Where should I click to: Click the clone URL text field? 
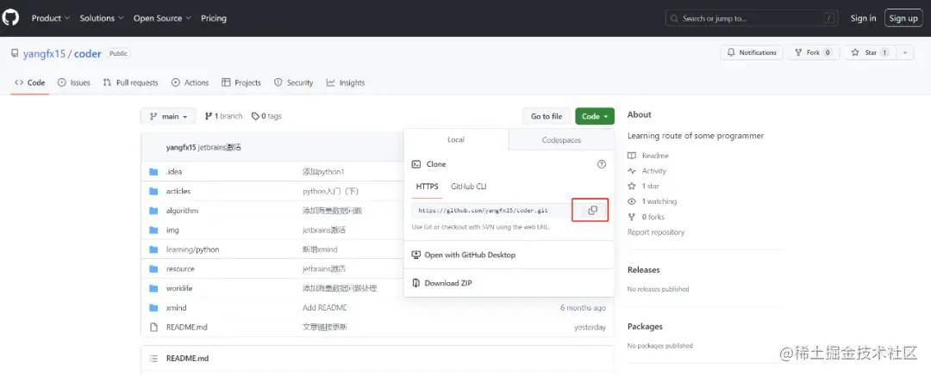[x=492, y=211]
